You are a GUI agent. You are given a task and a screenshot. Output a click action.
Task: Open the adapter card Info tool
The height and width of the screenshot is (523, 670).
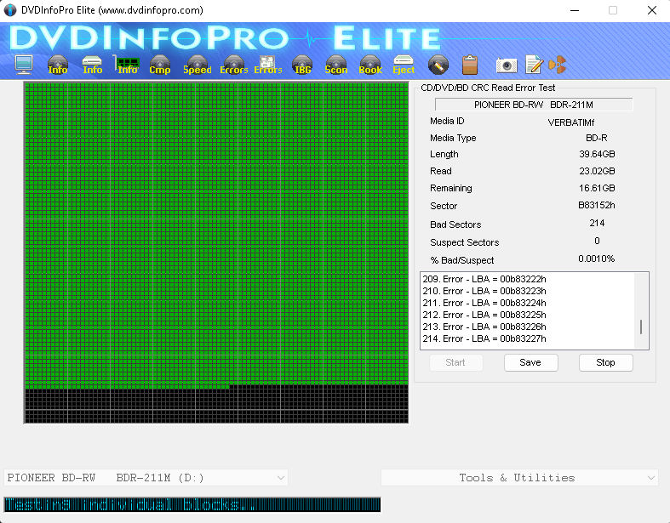click(127, 65)
